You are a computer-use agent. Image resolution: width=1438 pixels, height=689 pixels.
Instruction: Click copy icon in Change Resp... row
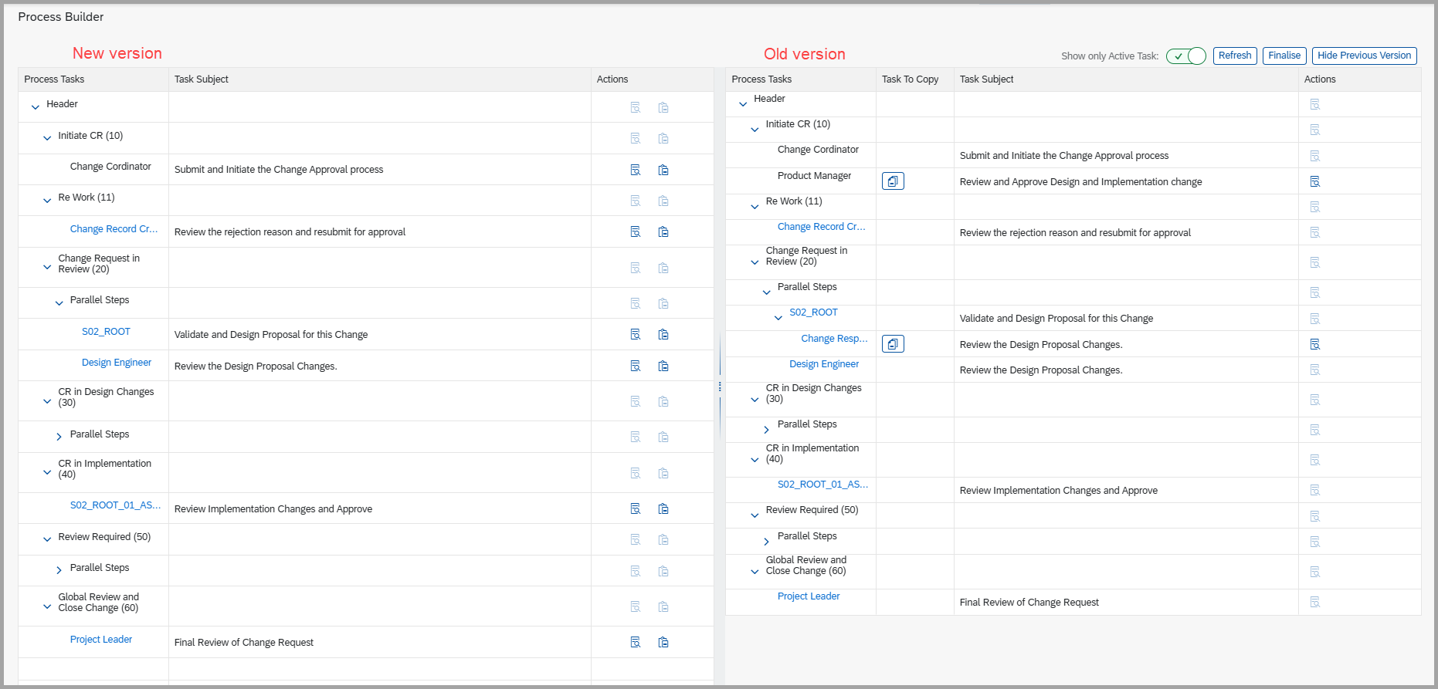coord(893,344)
